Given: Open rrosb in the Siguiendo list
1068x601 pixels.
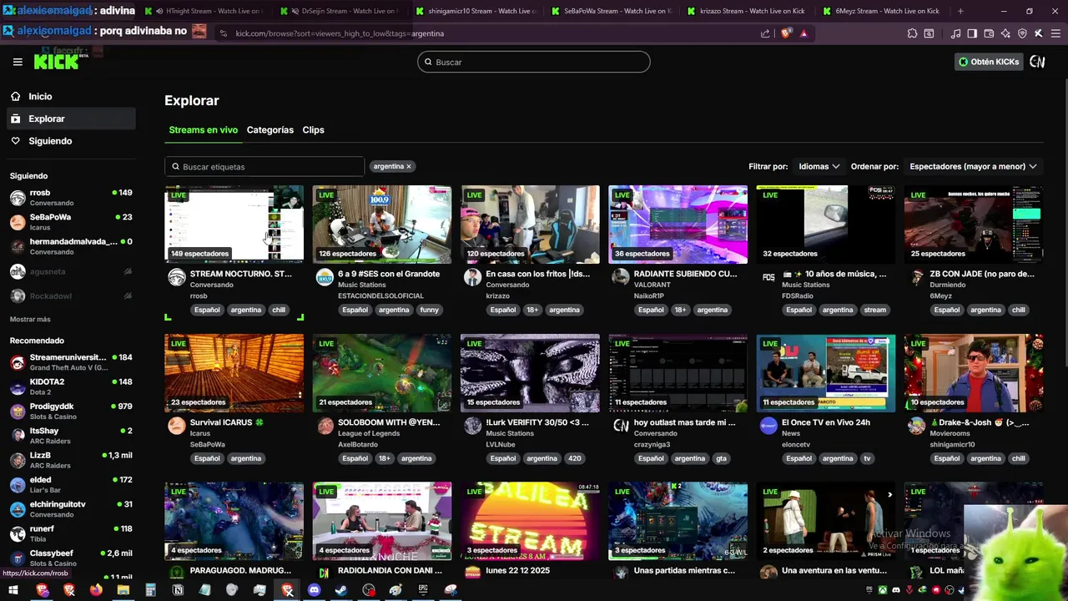Looking at the screenshot, I should [x=70, y=197].
